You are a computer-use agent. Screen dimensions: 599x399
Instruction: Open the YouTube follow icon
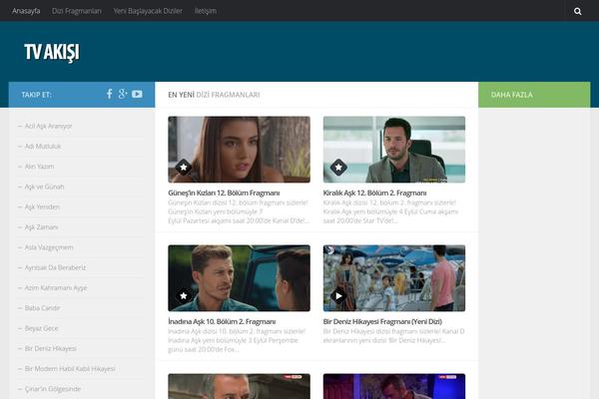click(x=137, y=94)
